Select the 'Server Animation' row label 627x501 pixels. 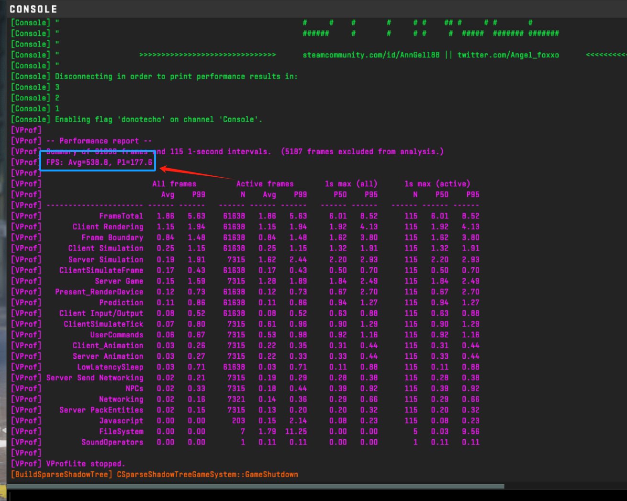point(108,356)
